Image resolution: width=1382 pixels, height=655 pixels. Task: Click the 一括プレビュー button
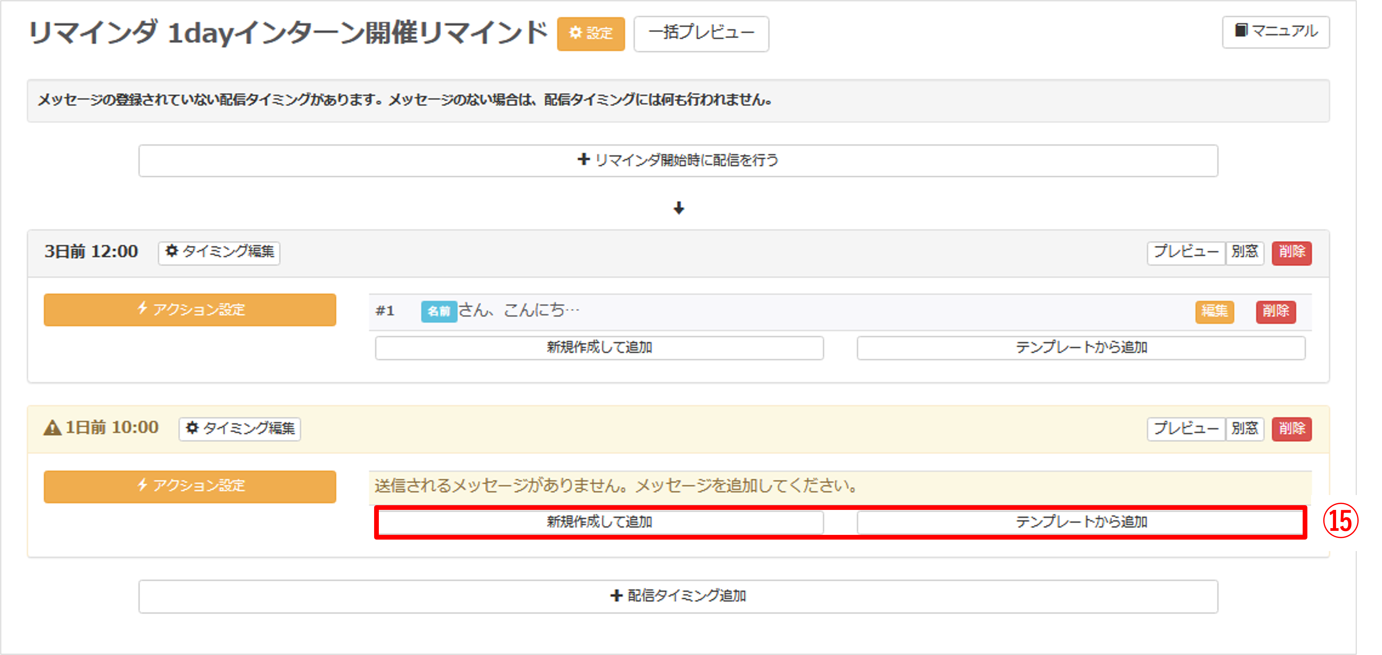701,33
